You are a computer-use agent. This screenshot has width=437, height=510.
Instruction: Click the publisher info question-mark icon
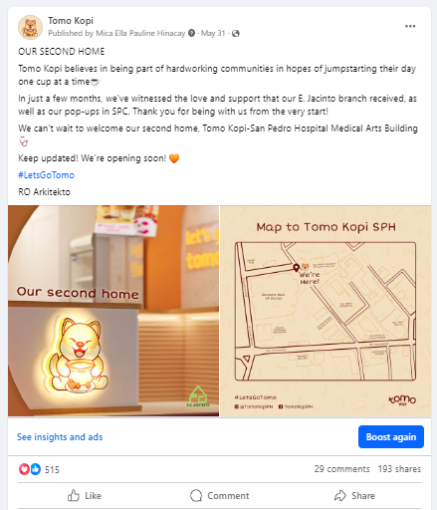191,33
